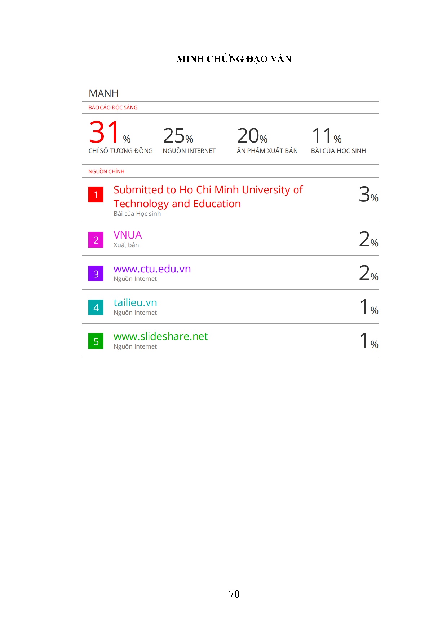Open the www.slideshare.net source link
Image resolution: width=447 pixels, height=633 pixels.
pyautogui.click(x=160, y=336)
